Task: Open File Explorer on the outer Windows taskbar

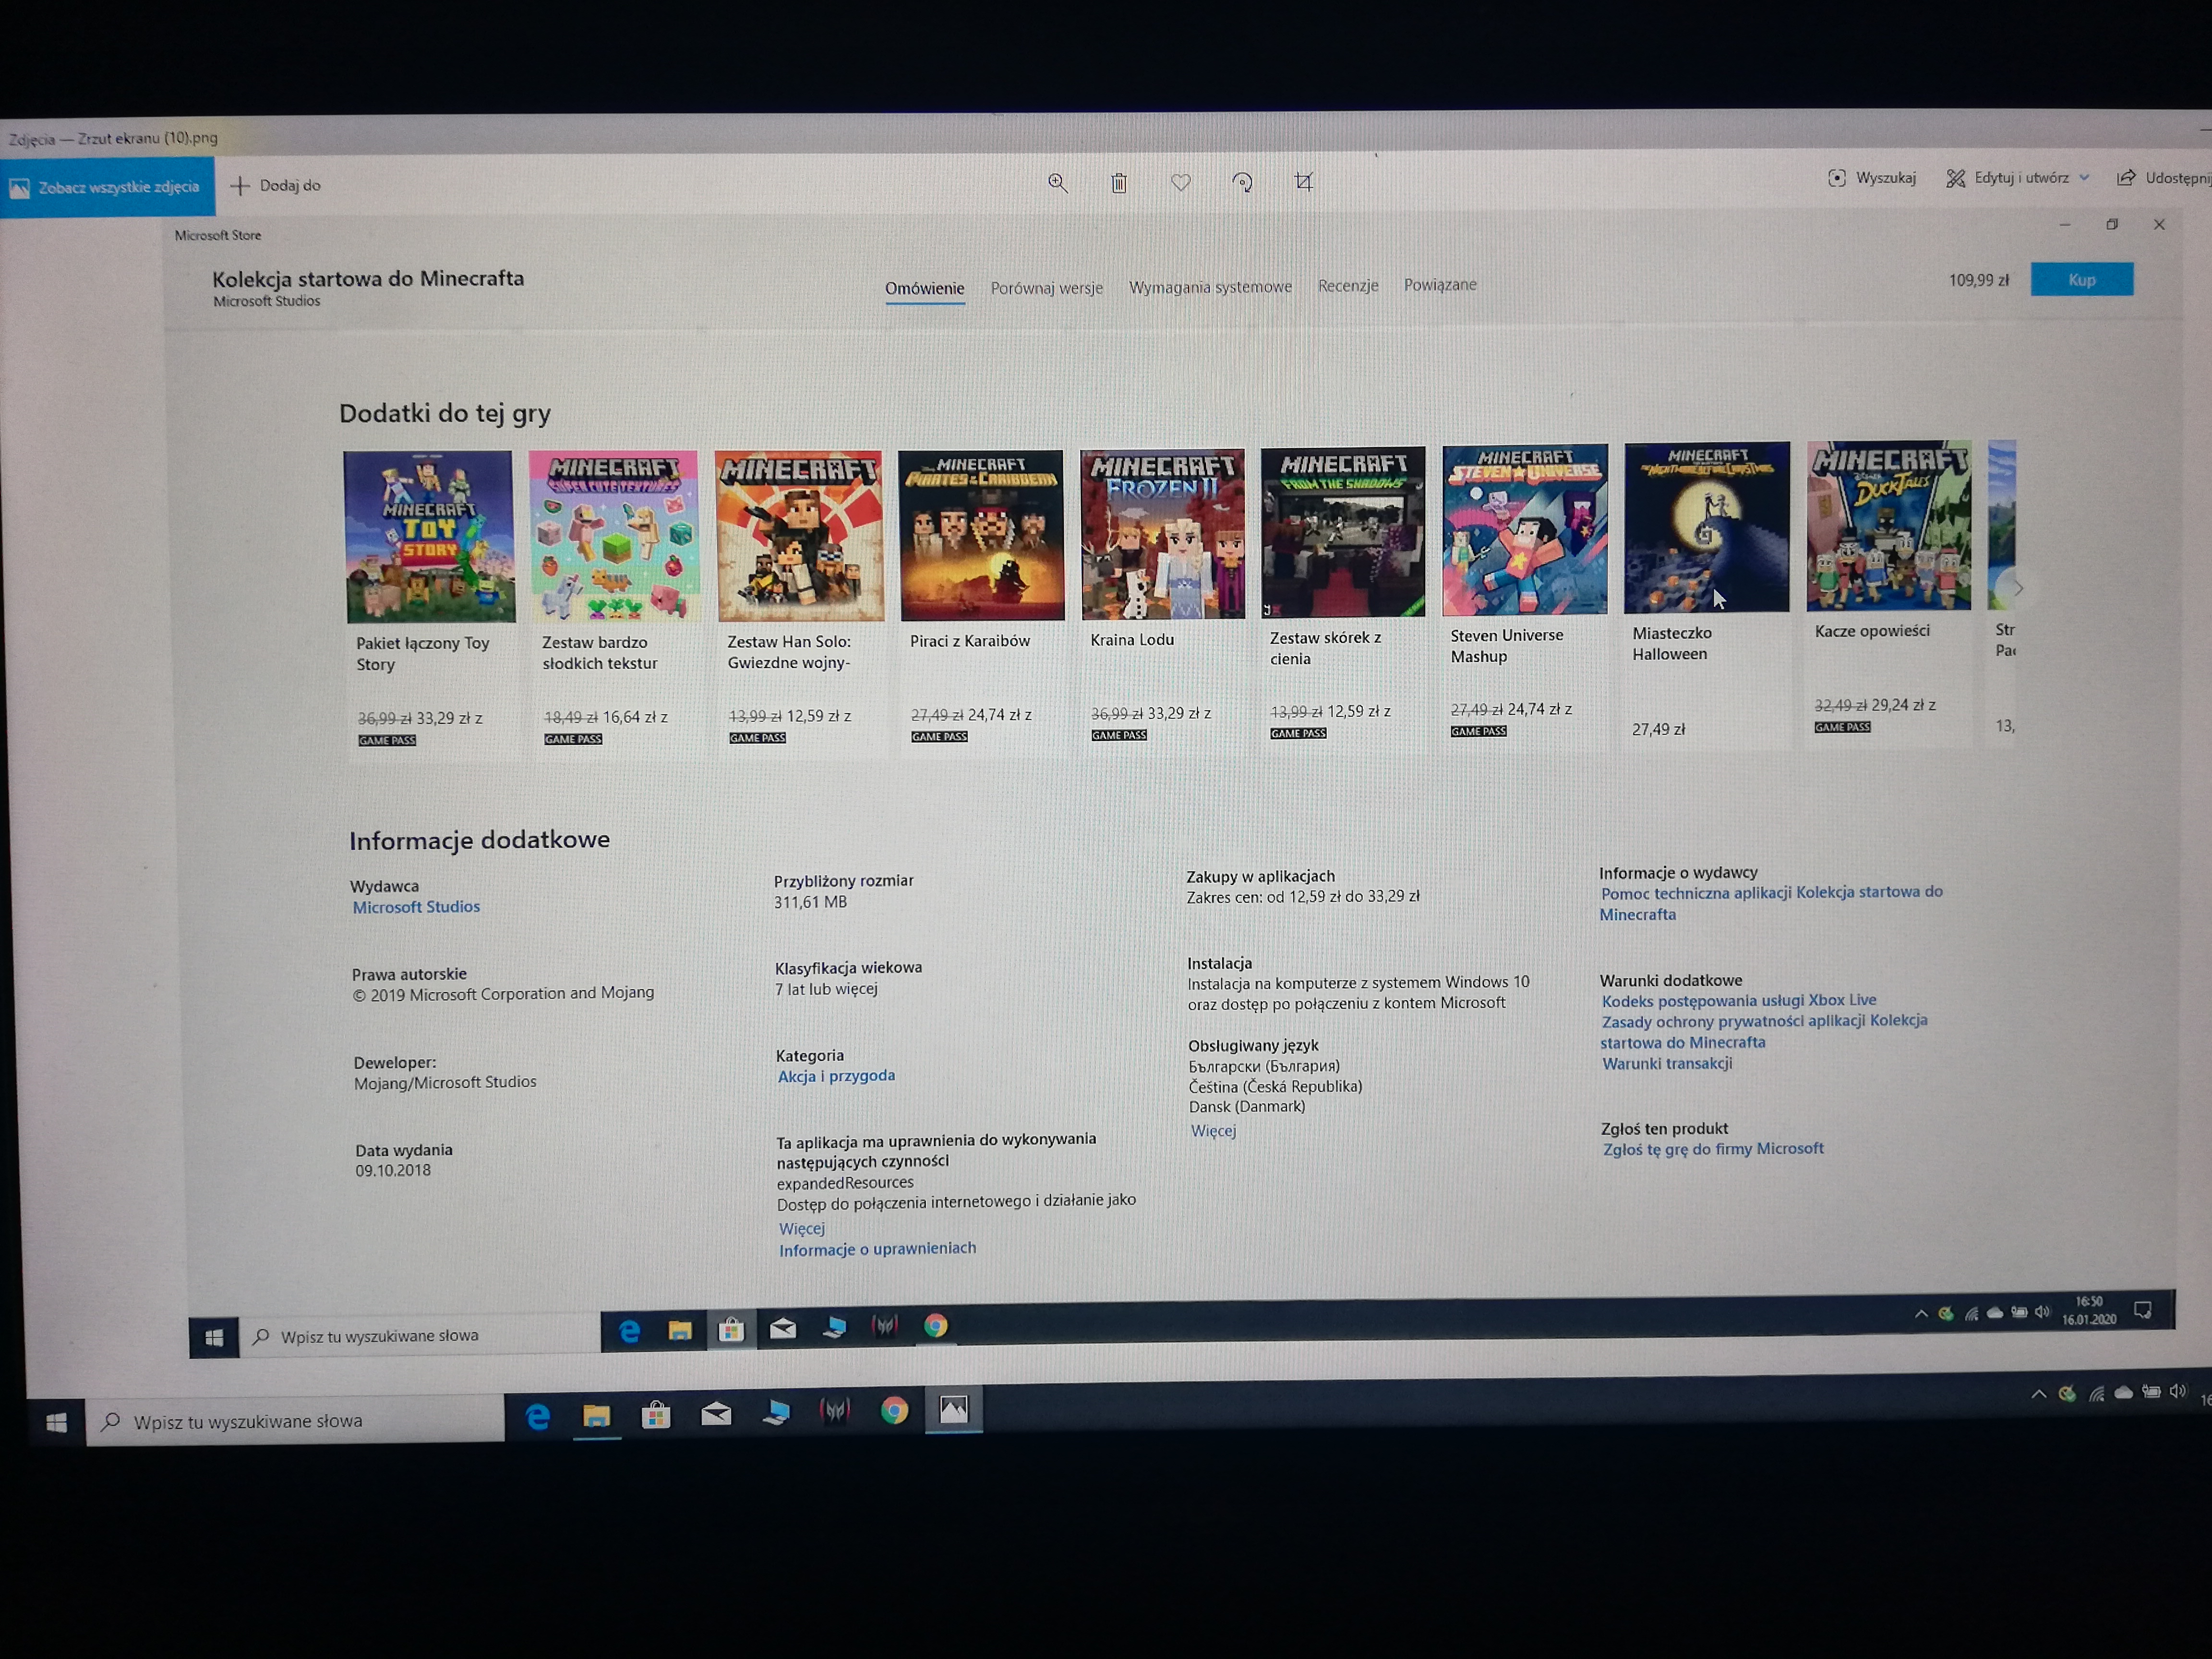Action: click(x=597, y=1415)
